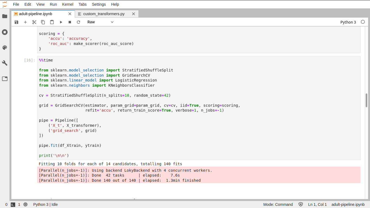Click Ln 1, Col 1 to jump to line
The width and height of the screenshot is (370, 208).
point(317,204)
